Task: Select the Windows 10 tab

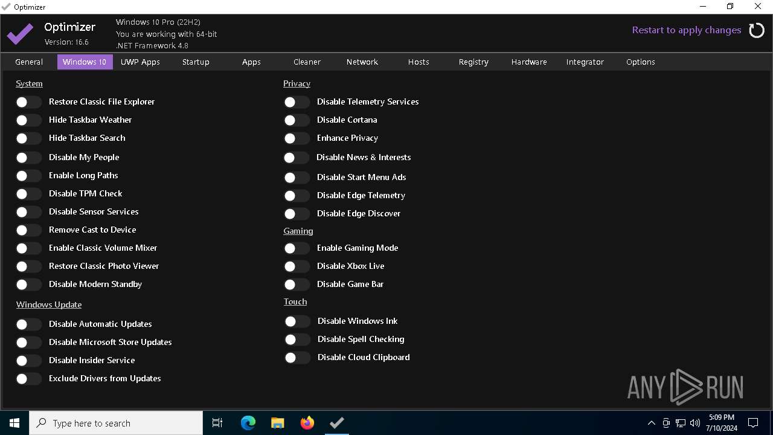Action: pyautogui.click(x=85, y=62)
